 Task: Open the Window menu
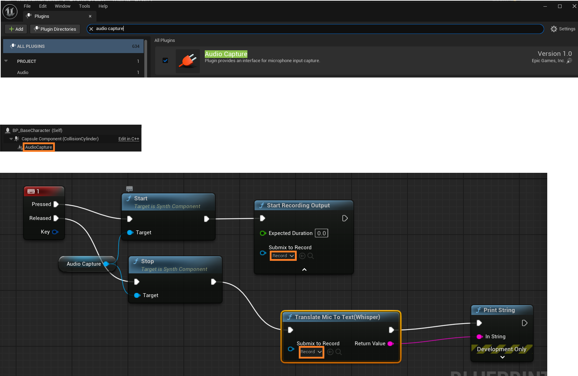63,6
